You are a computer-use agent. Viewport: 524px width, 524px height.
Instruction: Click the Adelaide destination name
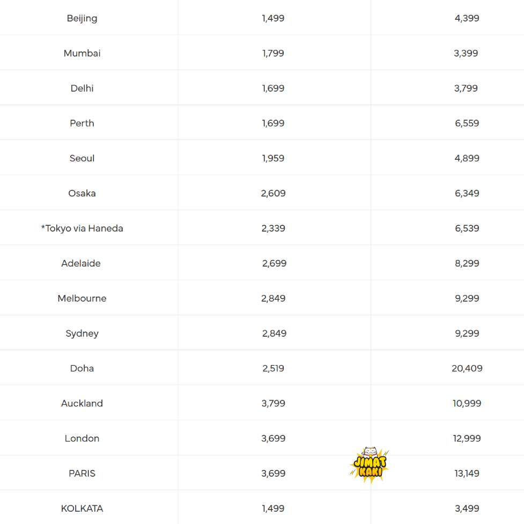coord(81,263)
